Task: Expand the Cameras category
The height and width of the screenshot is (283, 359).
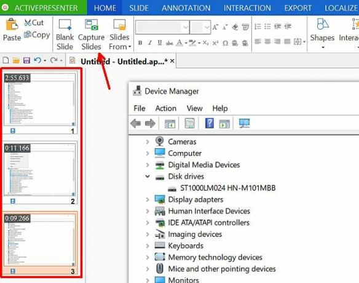Action: (148, 142)
